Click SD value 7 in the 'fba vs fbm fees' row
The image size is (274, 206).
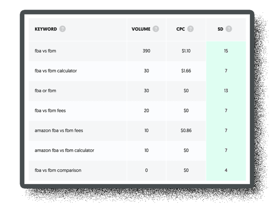[x=226, y=111]
